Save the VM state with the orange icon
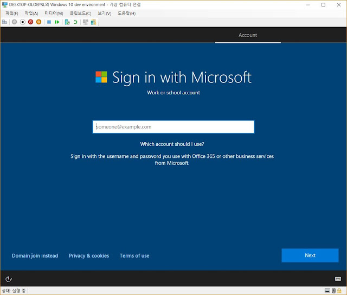Screen dimensions: 347x295 [38, 22]
